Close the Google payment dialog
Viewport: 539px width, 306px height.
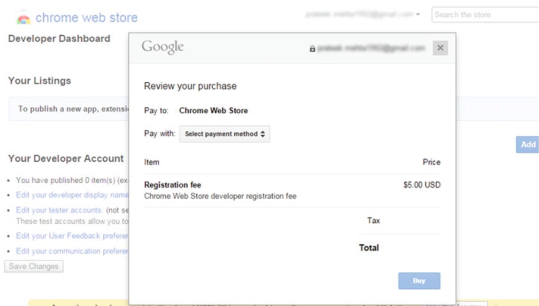click(x=440, y=48)
